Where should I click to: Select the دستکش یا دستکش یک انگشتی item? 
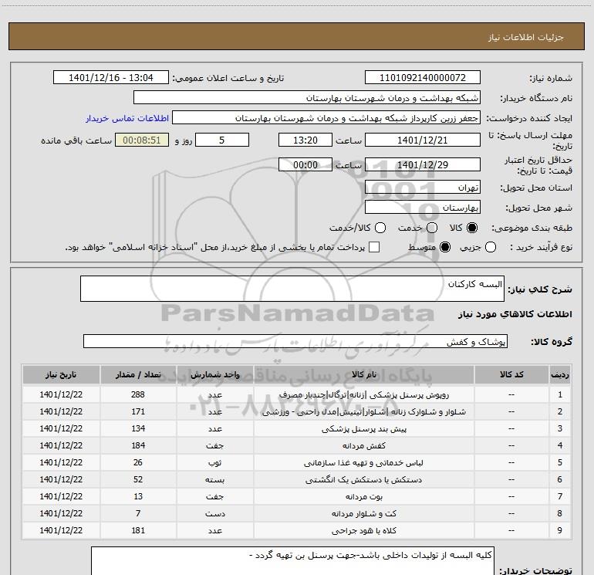pos(363,480)
